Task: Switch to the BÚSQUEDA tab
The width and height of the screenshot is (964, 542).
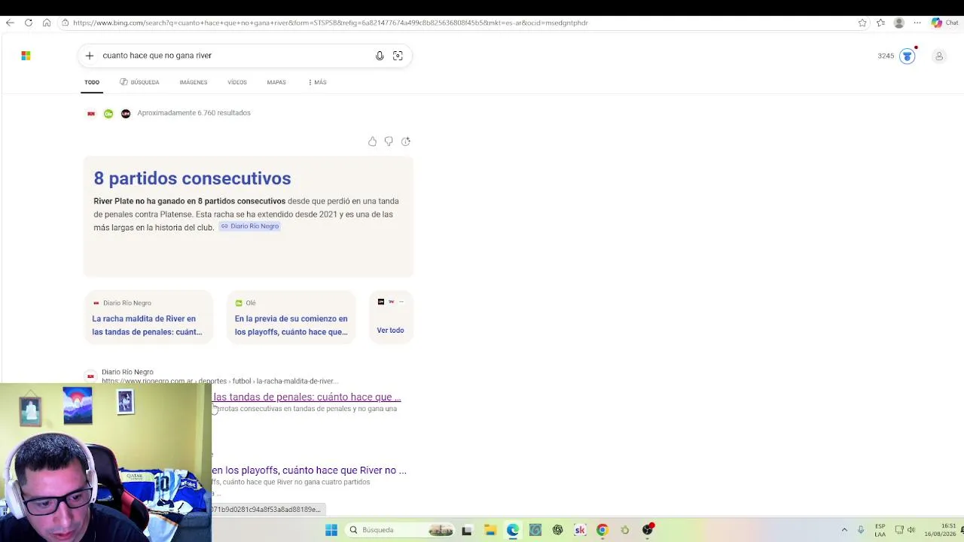Action: [x=139, y=82]
